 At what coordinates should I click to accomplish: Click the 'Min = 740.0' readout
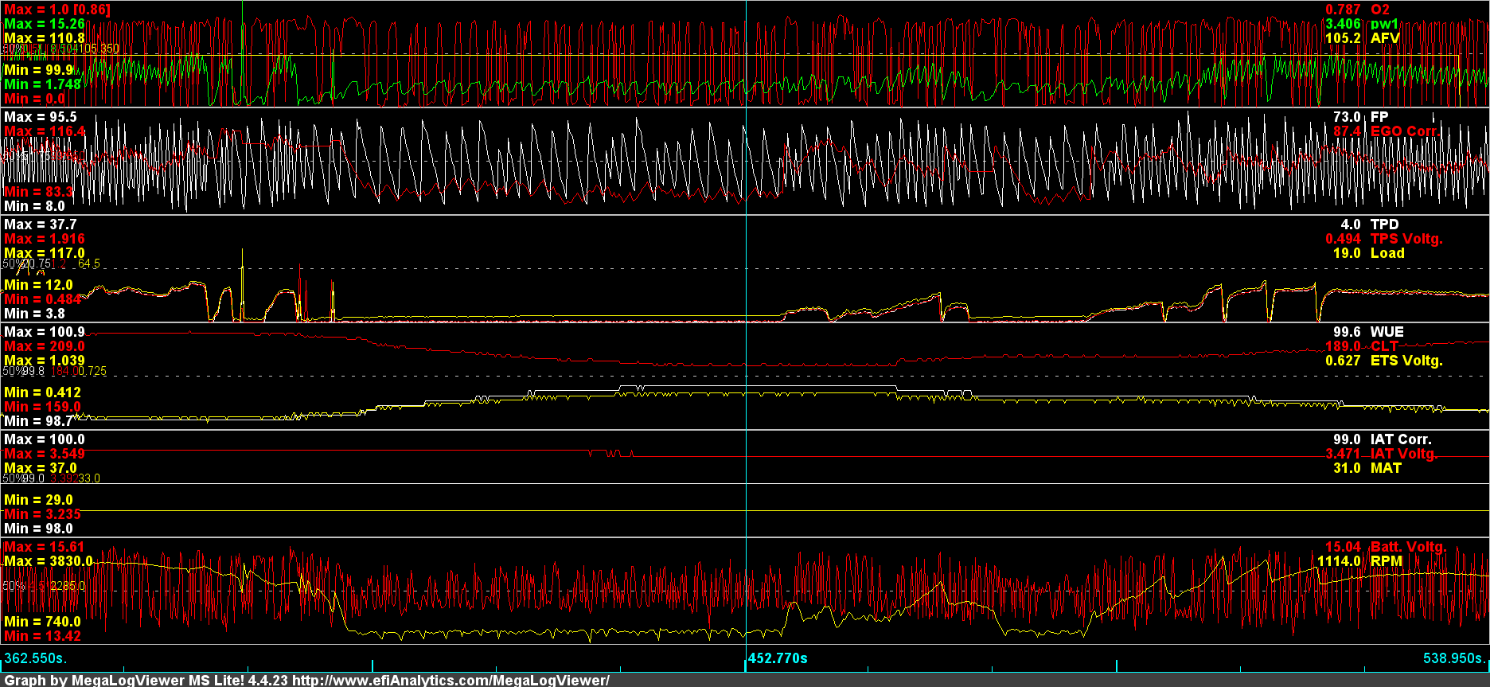click(x=42, y=622)
